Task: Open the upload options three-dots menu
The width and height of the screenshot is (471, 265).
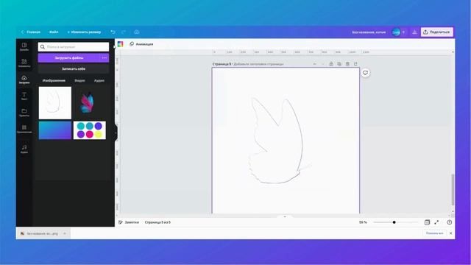Action: tap(105, 57)
